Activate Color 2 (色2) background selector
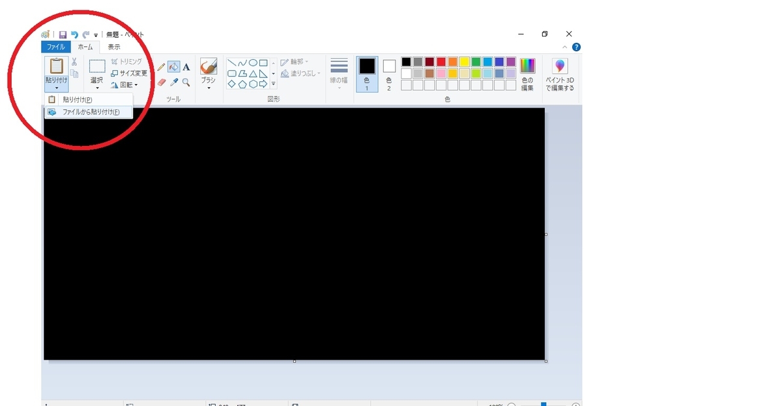Screen dimensions: 782x406 (x=389, y=74)
